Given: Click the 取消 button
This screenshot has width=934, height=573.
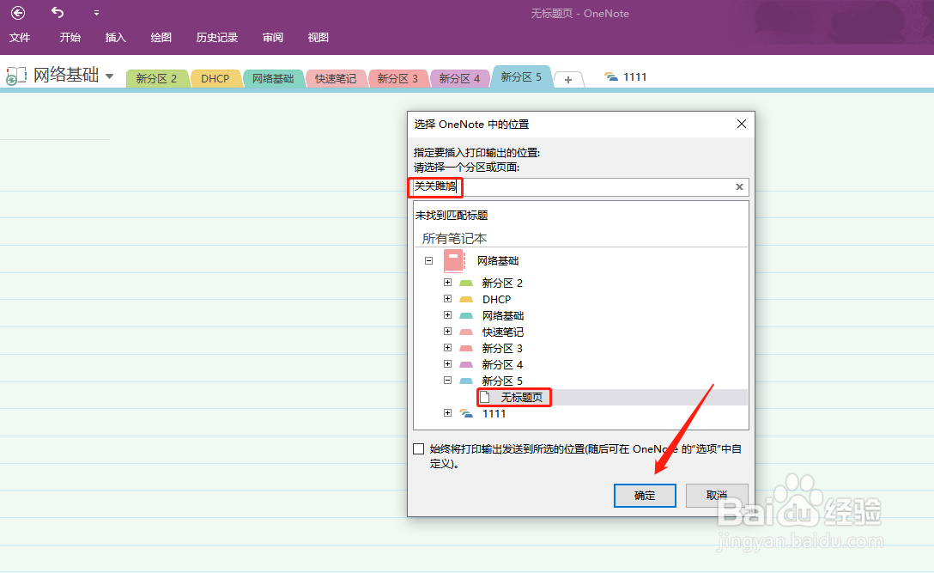Looking at the screenshot, I should point(717,495).
